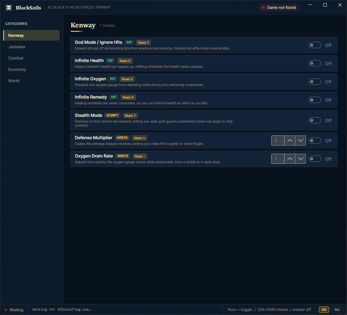This screenshot has width=347, height=315.
Task: Maximize the trainer window
Action: [x=325, y=5]
